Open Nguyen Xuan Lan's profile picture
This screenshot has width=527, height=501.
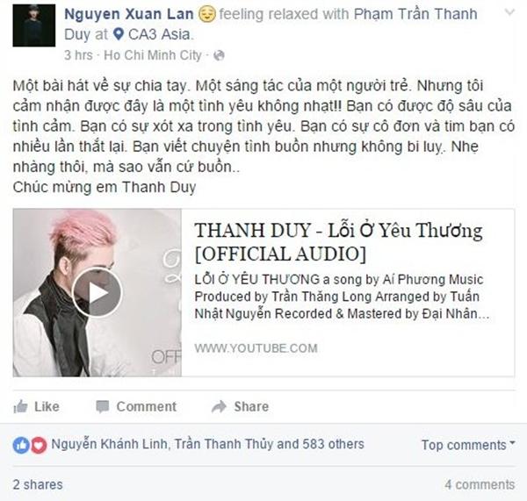(34, 25)
